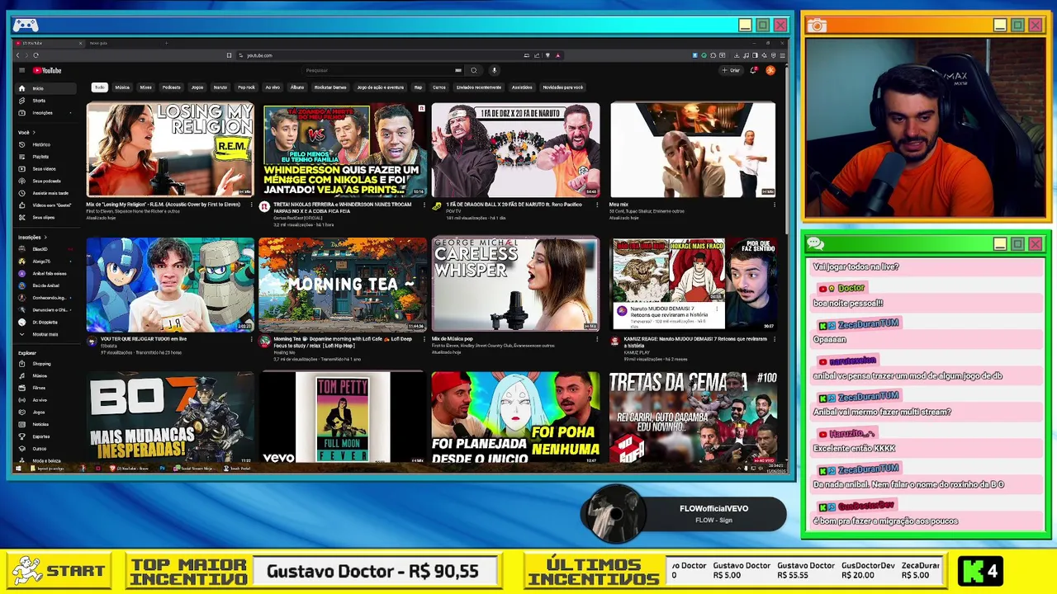This screenshot has height=594, width=1057.
Task: Open Vídeos com "Gostei" in the sidebar
Action: pyautogui.click(x=45, y=205)
